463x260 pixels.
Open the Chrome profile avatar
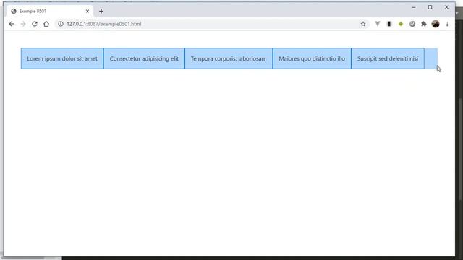coord(436,24)
